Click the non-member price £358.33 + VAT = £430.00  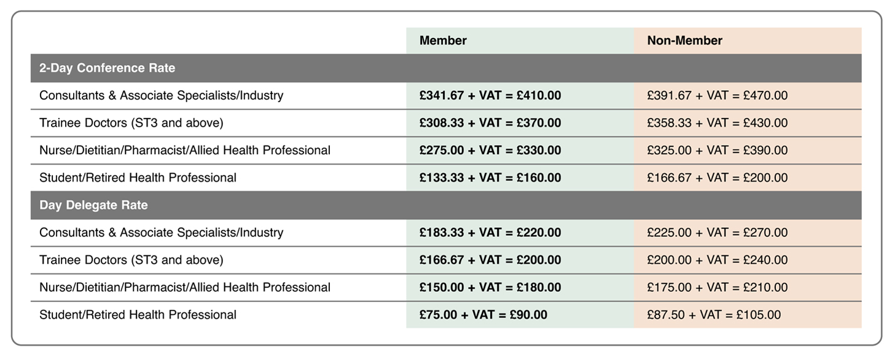(x=717, y=123)
